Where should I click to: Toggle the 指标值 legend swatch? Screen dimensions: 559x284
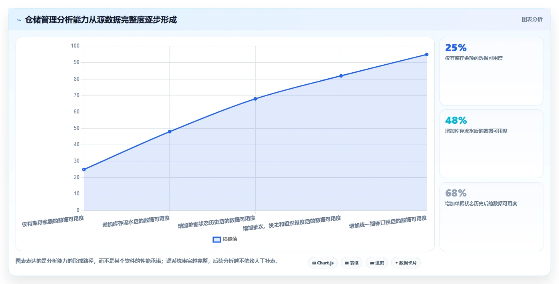pos(217,239)
